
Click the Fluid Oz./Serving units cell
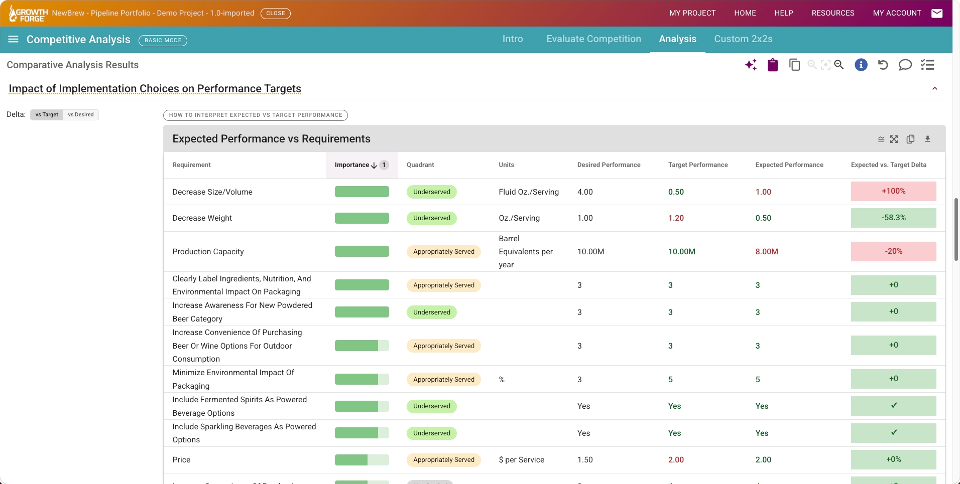pyautogui.click(x=529, y=192)
